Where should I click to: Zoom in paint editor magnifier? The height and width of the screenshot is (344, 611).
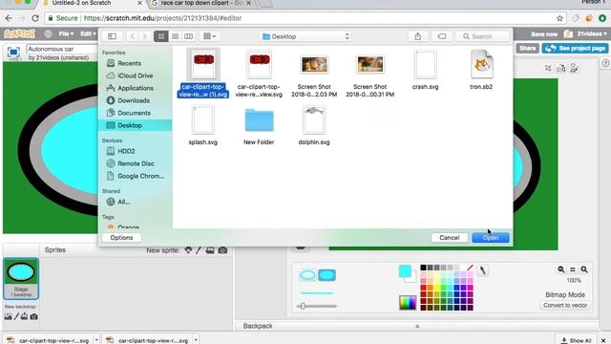click(x=584, y=269)
